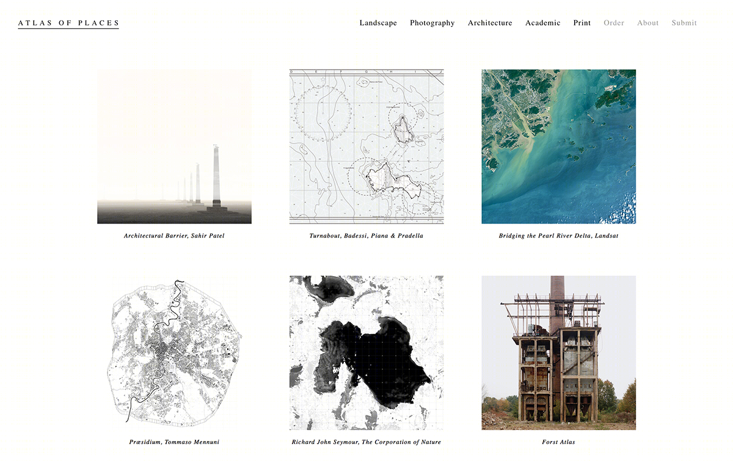Click the 'Forst Atlas' caption

(559, 442)
